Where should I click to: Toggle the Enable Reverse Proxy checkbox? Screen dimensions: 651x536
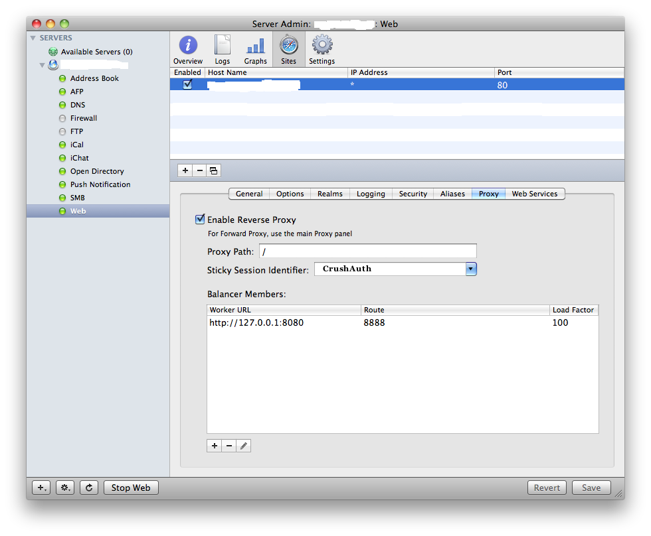[200, 220]
